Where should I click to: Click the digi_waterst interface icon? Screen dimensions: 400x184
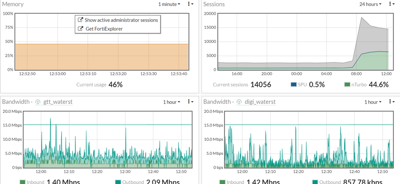[239, 102]
